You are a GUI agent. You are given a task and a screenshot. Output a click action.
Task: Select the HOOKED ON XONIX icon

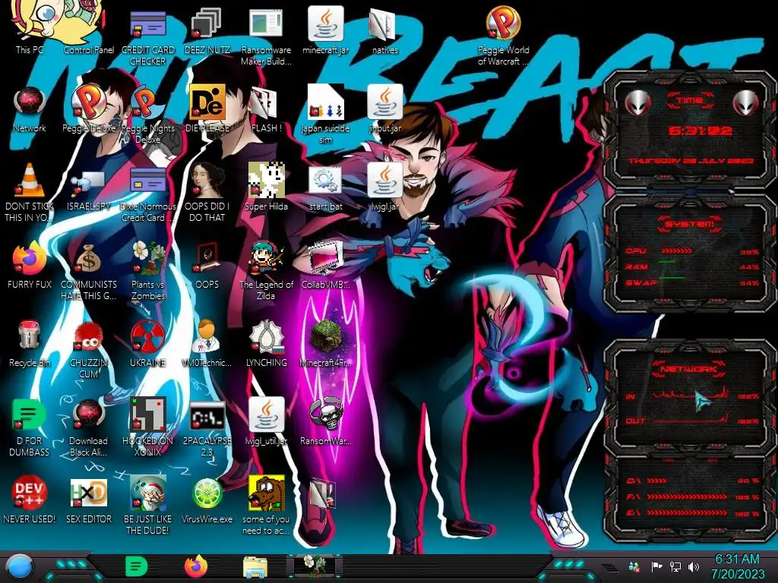(148, 427)
